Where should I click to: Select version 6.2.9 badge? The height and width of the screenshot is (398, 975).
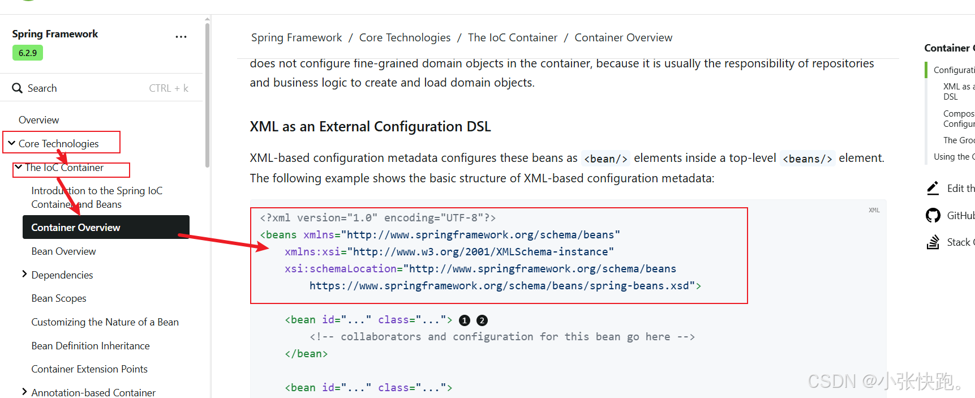pos(27,53)
